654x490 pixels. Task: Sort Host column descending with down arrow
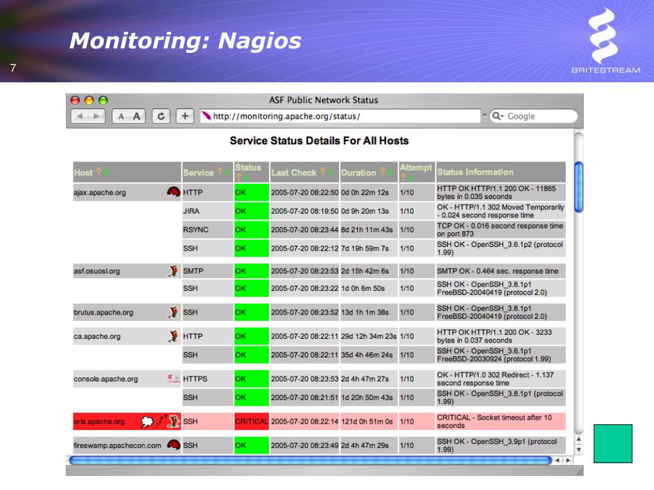pos(106,171)
